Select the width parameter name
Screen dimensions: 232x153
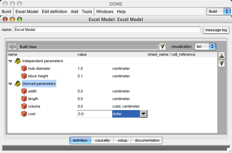(x=32, y=91)
